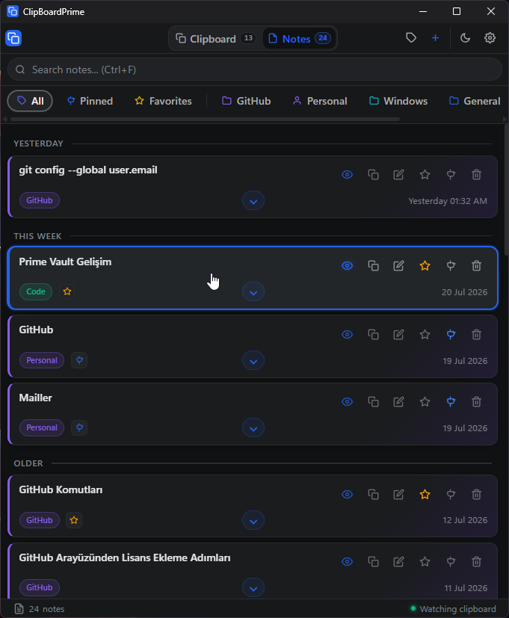Copy the Prime Vault Gelişim note
Screen dimensions: 509x618
point(374,265)
